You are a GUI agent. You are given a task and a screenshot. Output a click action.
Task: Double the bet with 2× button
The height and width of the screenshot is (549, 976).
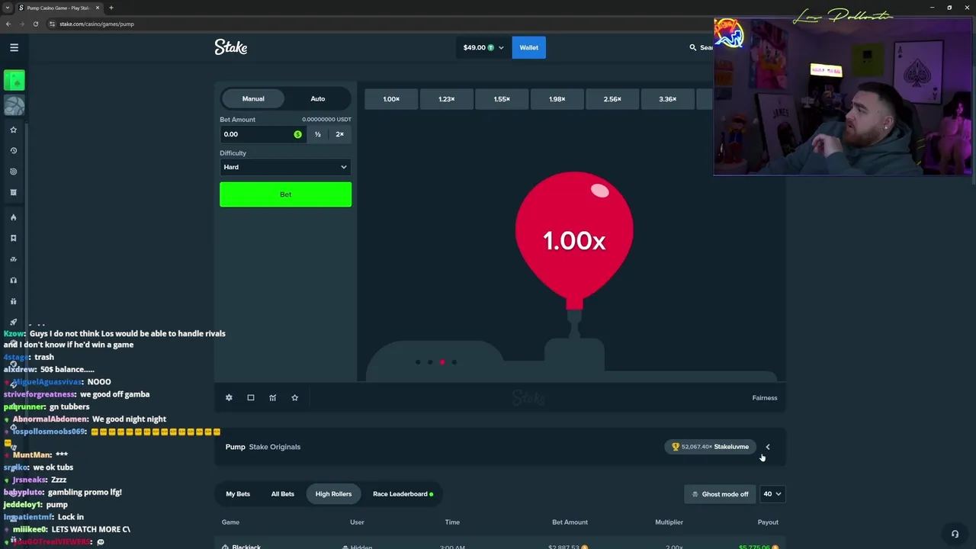point(339,134)
